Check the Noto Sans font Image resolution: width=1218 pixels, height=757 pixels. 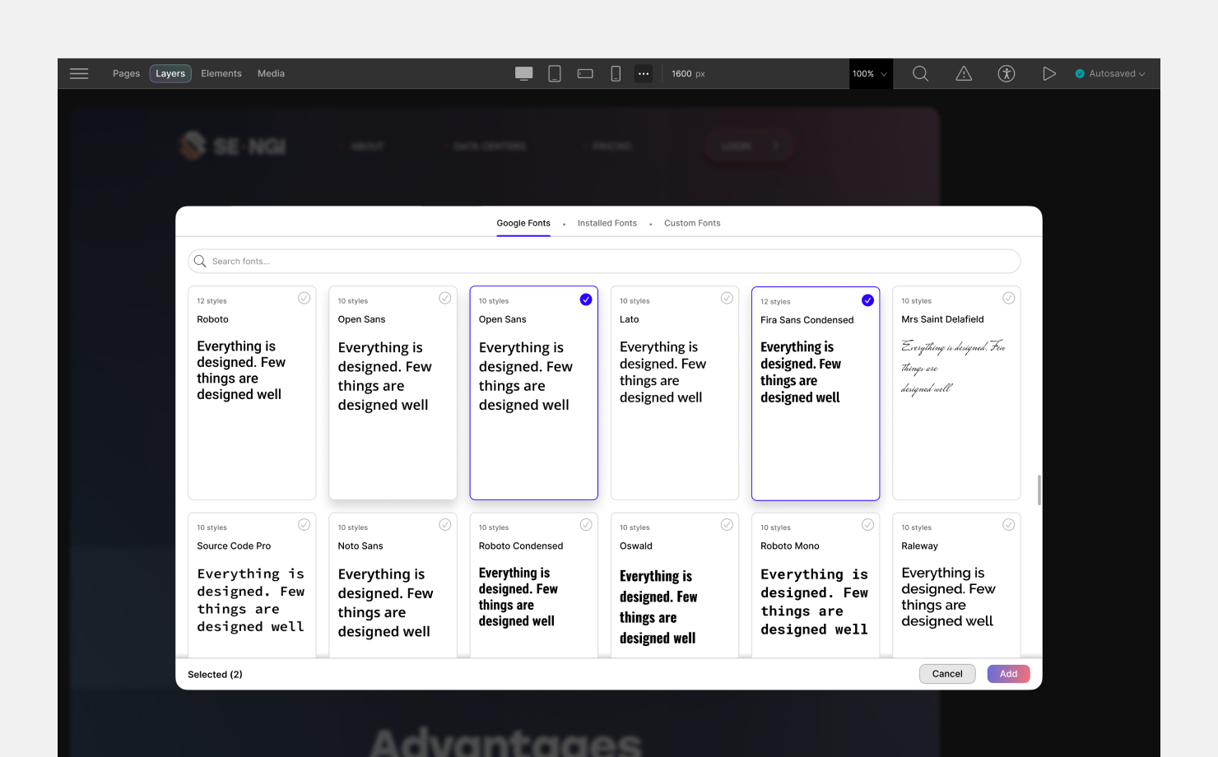point(445,525)
